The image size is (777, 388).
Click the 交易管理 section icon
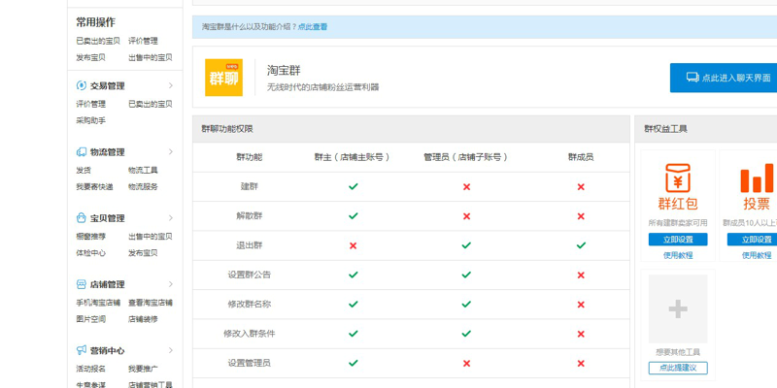click(82, 85)
